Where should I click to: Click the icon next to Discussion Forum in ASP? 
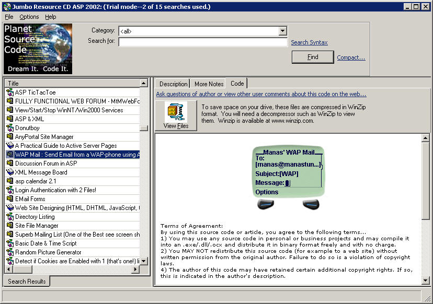[10, 163]
